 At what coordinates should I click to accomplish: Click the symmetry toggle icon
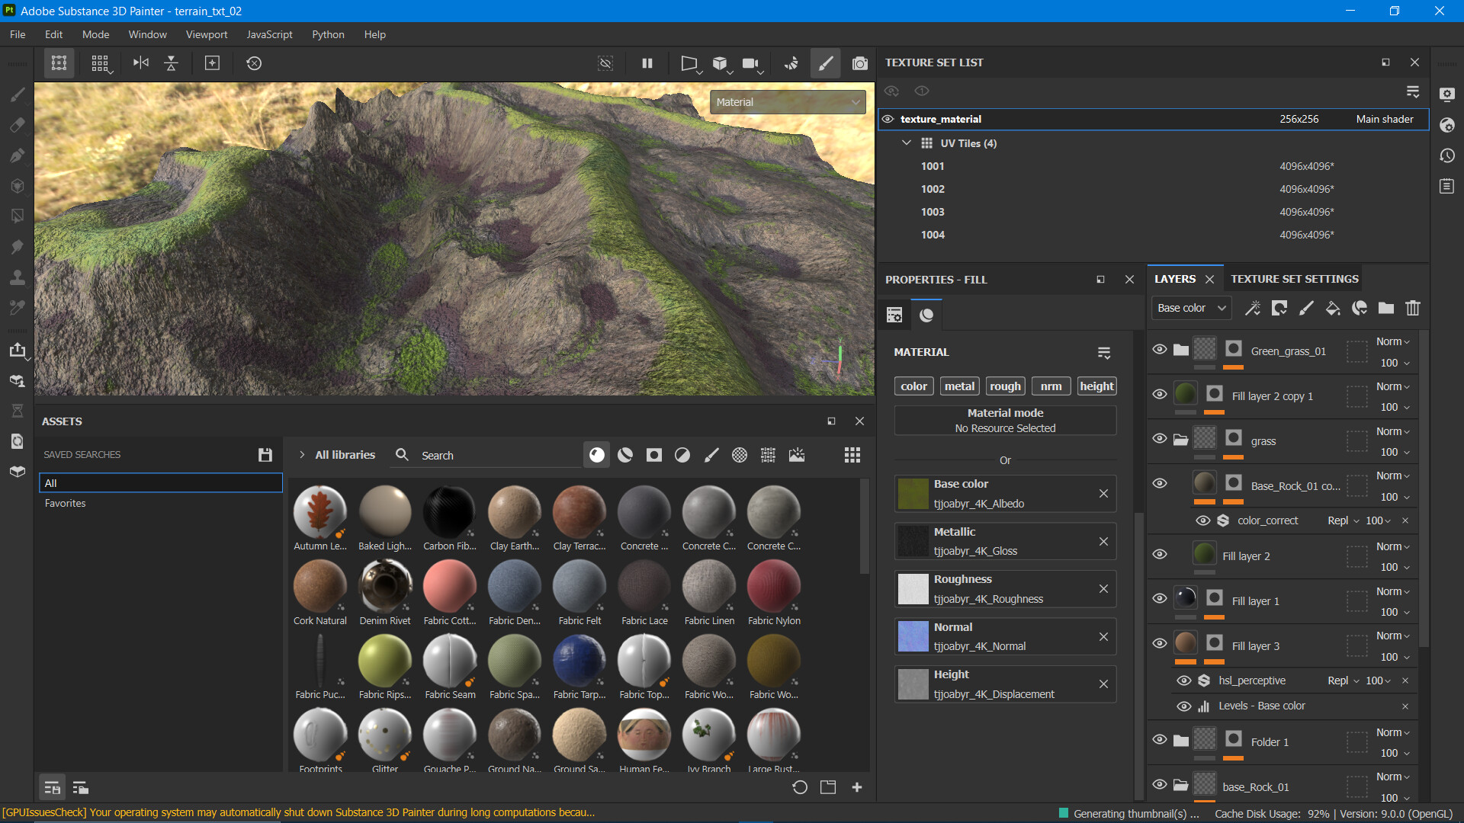pyautogui.click(x=141, y=62)
